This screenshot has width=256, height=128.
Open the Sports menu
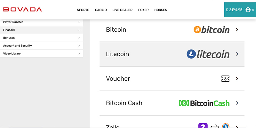[83, 10]
